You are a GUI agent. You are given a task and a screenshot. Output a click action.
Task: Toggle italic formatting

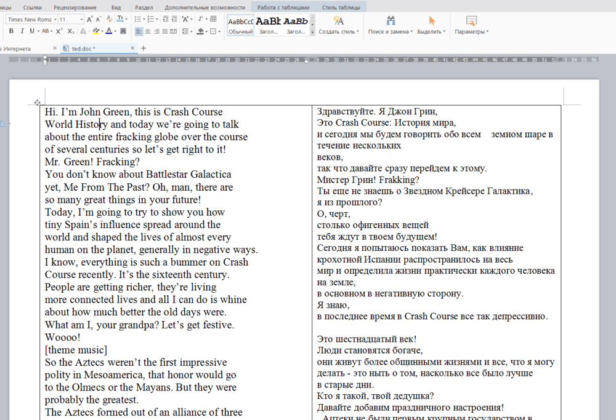[22, 31]
